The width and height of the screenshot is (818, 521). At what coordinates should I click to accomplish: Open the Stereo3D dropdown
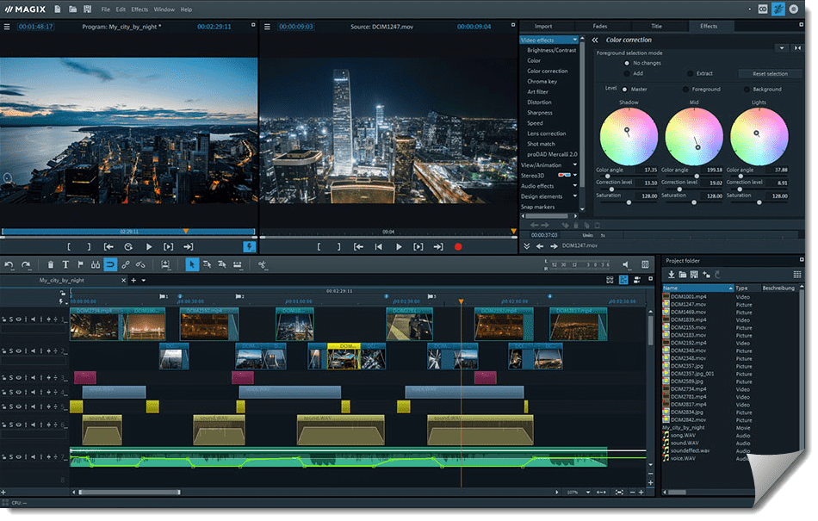pyautogui.click(x=575, y=175)
